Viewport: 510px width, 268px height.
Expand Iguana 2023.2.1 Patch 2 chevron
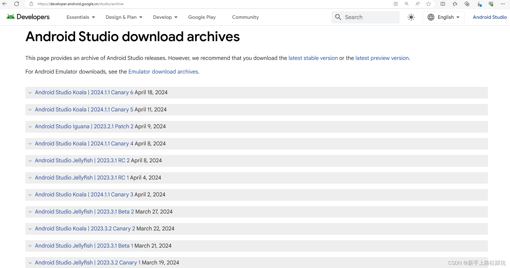click(x=30, y=127)
